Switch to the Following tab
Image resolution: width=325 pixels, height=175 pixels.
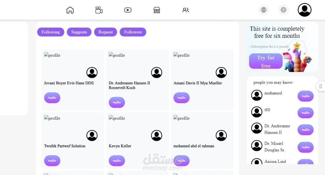click(x=51, y=32)
